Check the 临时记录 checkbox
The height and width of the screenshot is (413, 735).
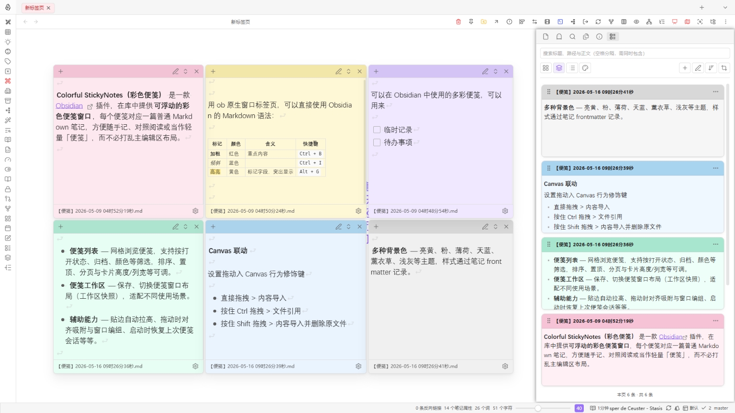click(x=377, y=130)
